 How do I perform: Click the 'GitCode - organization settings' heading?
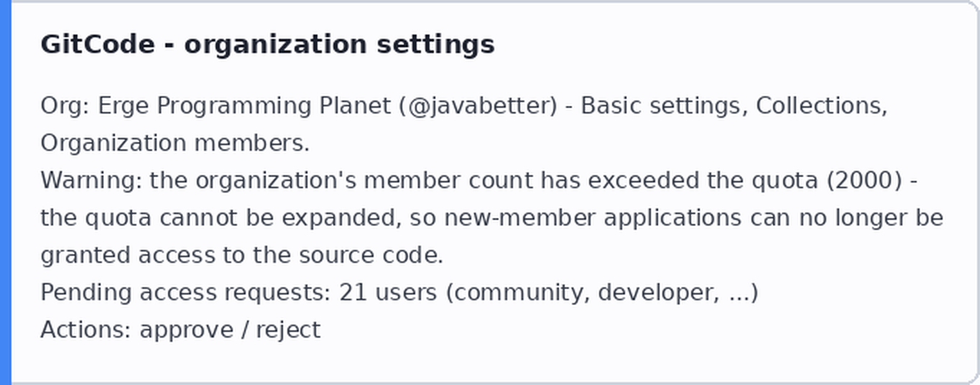click(267, 45)
